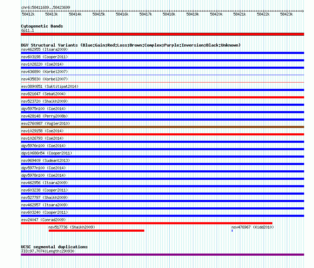314x268 pixels.
Task: Click the red nsv821647 loss bar
Action: (x=162, y=97)
